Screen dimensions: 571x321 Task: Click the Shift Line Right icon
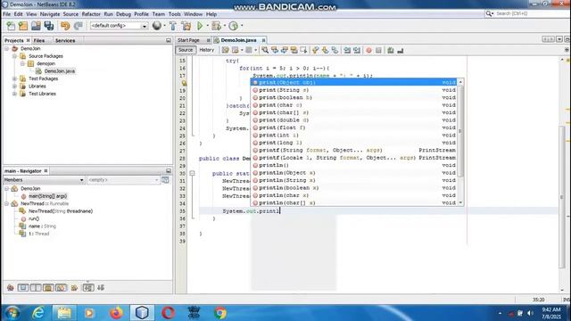[x=357, y=50]
